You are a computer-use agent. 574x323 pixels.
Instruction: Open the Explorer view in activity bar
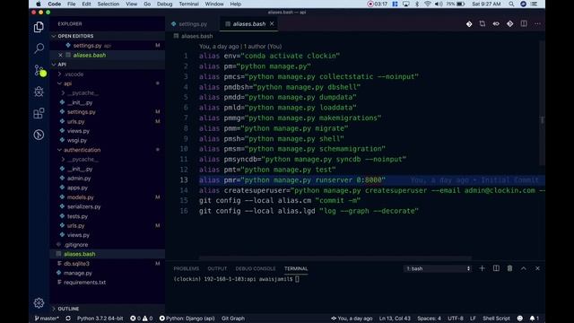(39, 27)
